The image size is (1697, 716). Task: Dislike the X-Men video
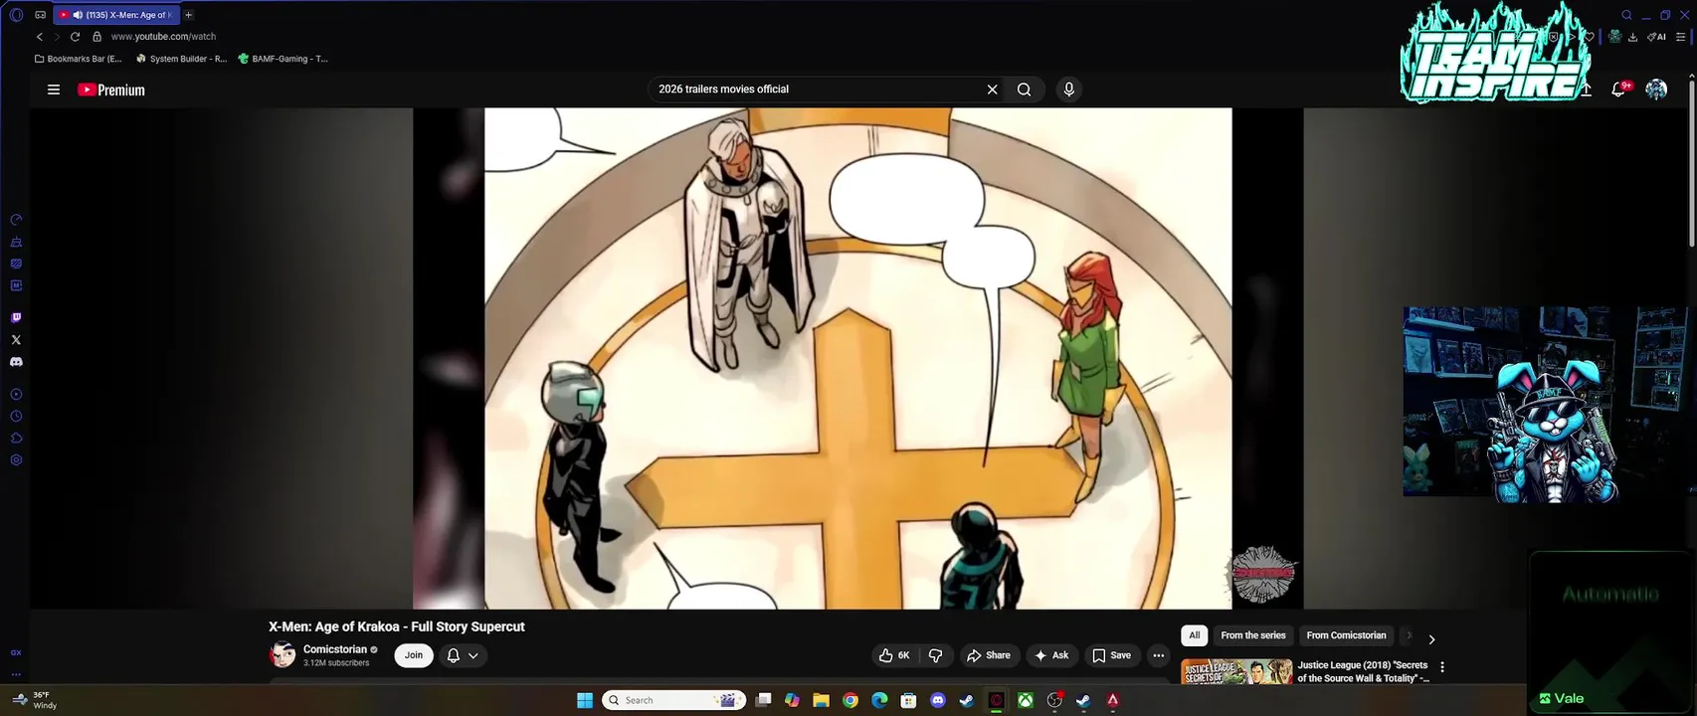935,655
